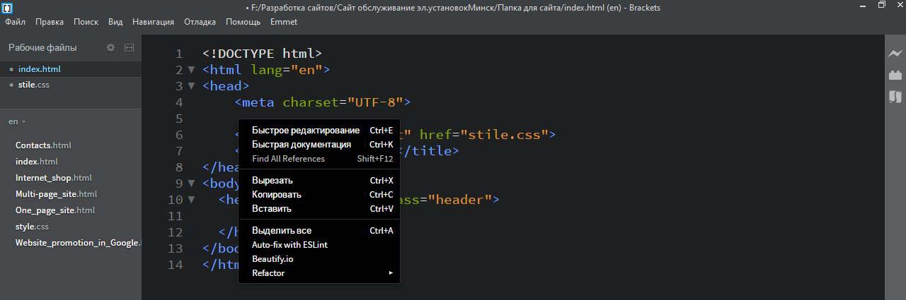This screenshot has width=906, height=300.
Task: Open the Emmet menu in menu bar
Action: pyautogui.click(x=283, y=22)
